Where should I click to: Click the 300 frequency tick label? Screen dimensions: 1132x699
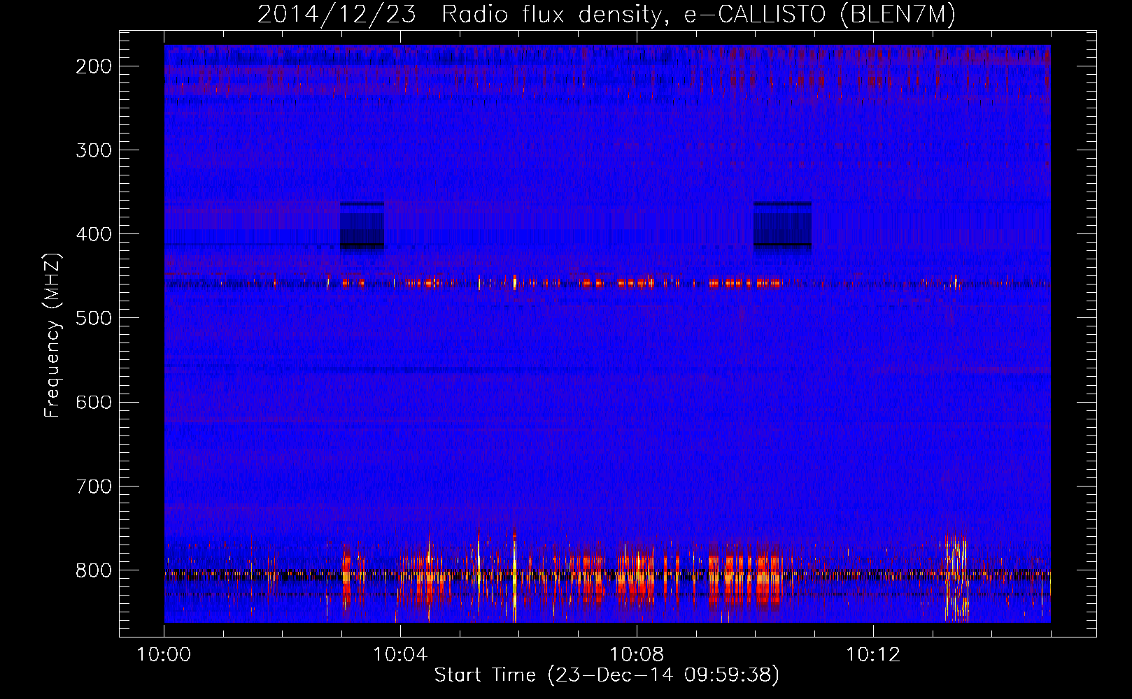coord(93,150)
